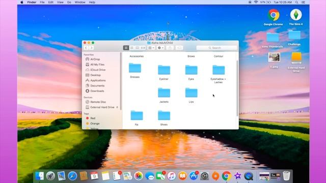Open Notification Center in menu bar
This screenshot has width=326, height=183.
coord(304,2)
